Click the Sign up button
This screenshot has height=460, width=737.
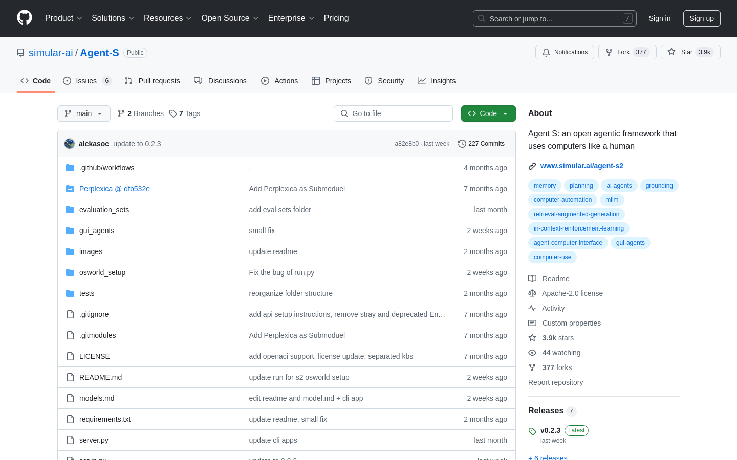(x=702, y=18)
